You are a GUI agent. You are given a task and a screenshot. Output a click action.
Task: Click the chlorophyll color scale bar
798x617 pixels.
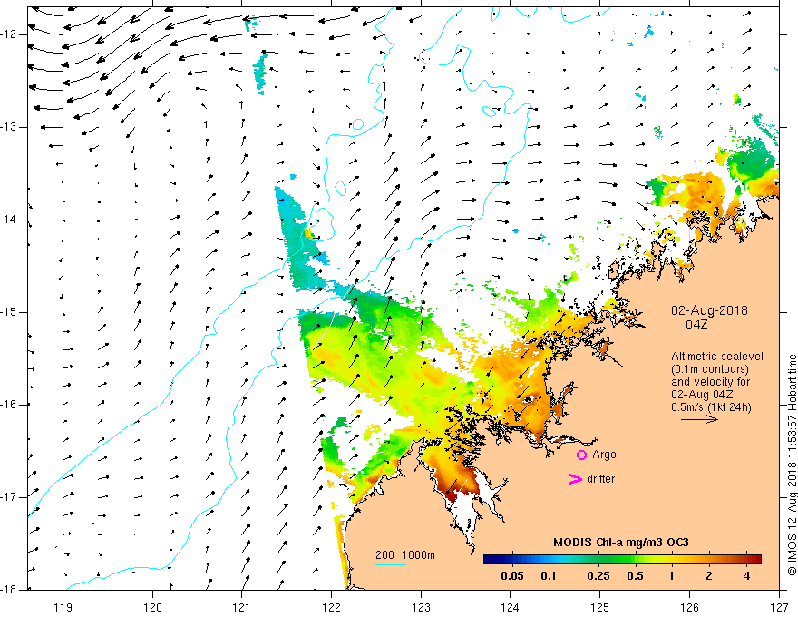coord(622,559)
